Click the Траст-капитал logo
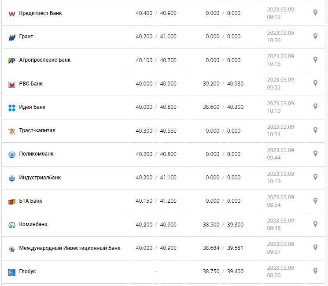This screenshot has height=286, width=328. [x=12, y=131]
